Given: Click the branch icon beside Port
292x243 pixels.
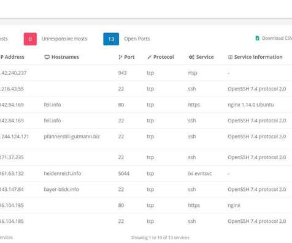Looking at the screenshot, I should click(120, 57).
